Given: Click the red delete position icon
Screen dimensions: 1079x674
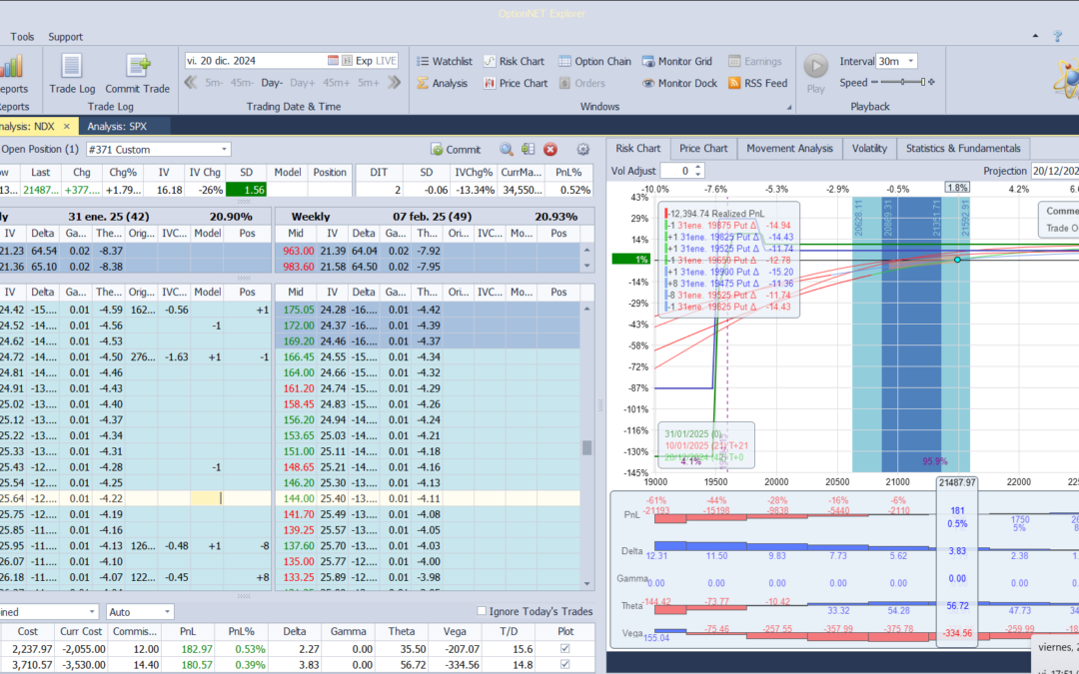Looking at the screenshot, I should pos(550,150).
